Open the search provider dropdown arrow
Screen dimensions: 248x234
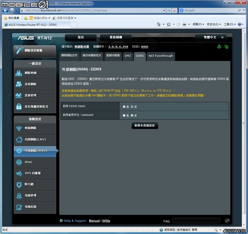coord(244,10)
